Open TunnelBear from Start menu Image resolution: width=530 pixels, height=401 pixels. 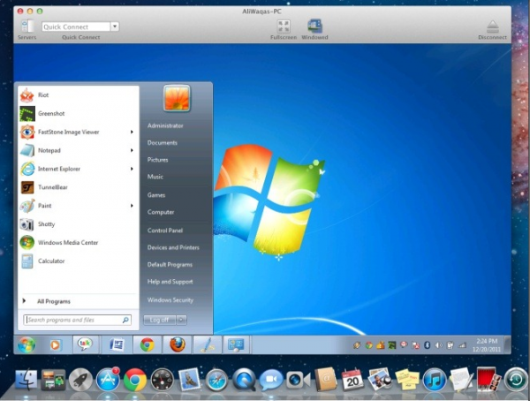tap(76, 187)
